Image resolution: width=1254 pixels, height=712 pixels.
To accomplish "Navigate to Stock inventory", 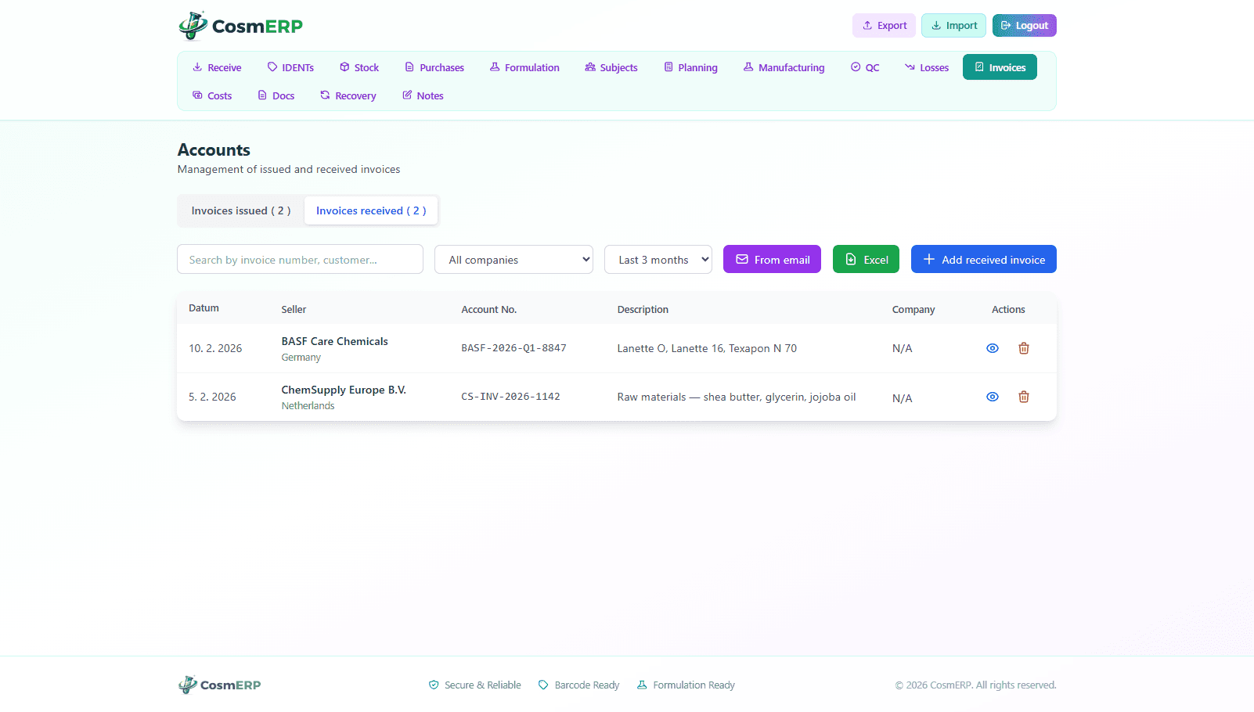I will pos(359,67).
